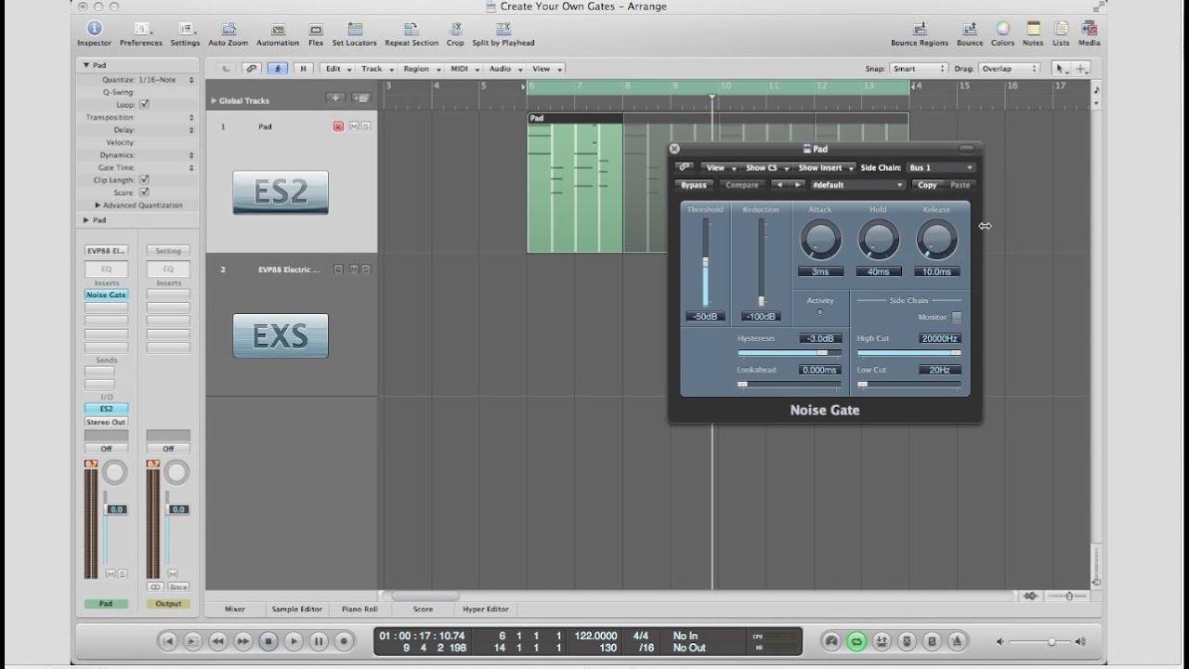Toggle Side Chain Monitor checkbox
The width and height of the screenshot is (1189, 669).
[x=957, y=318]
